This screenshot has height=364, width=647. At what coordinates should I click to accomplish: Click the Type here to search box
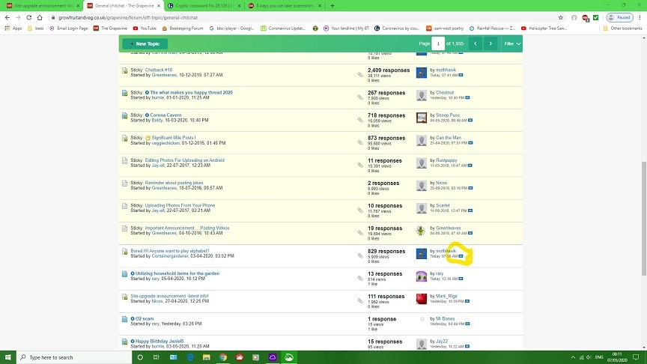(x=74, y=357)
